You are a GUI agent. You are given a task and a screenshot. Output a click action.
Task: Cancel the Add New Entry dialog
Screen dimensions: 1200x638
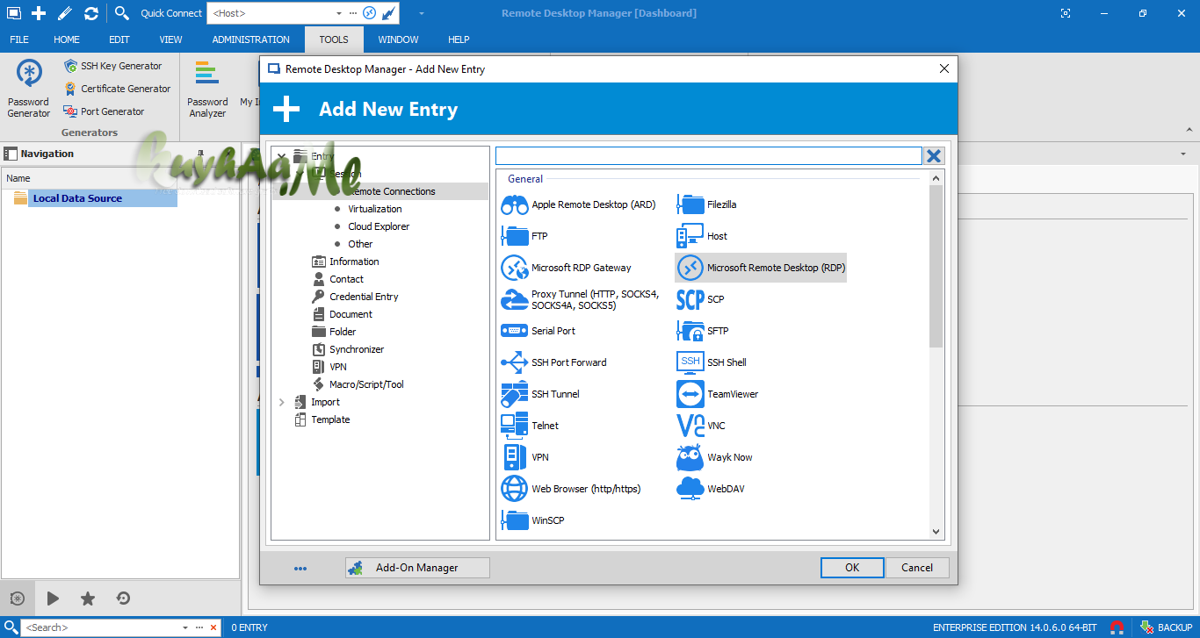point(917,568)
